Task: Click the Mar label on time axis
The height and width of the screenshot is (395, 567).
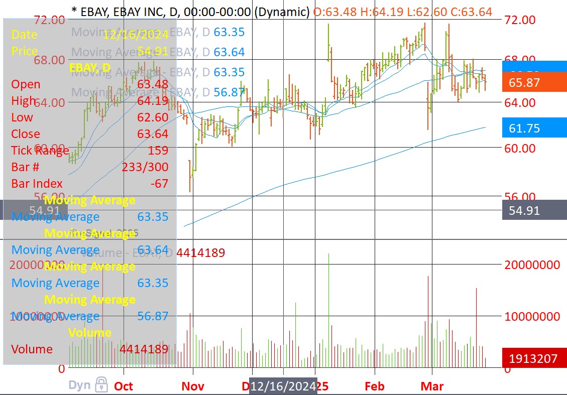Action: [x=432, y=386]
